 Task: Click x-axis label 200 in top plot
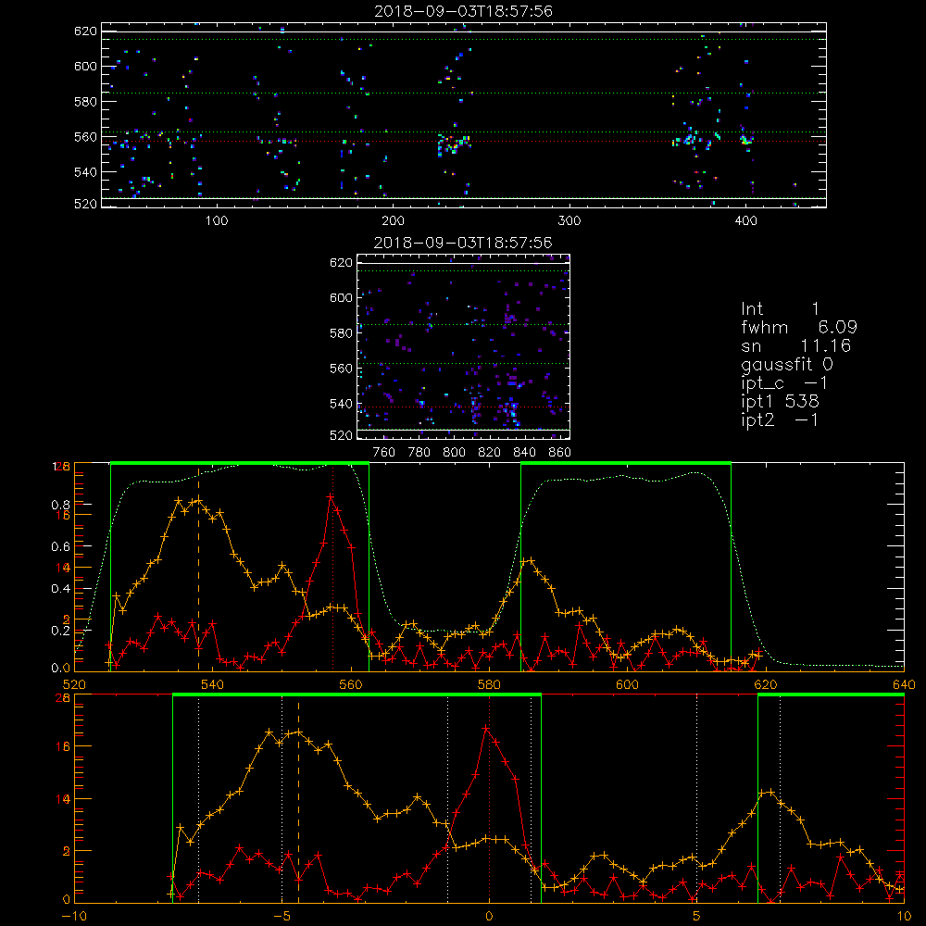(393, 221)
